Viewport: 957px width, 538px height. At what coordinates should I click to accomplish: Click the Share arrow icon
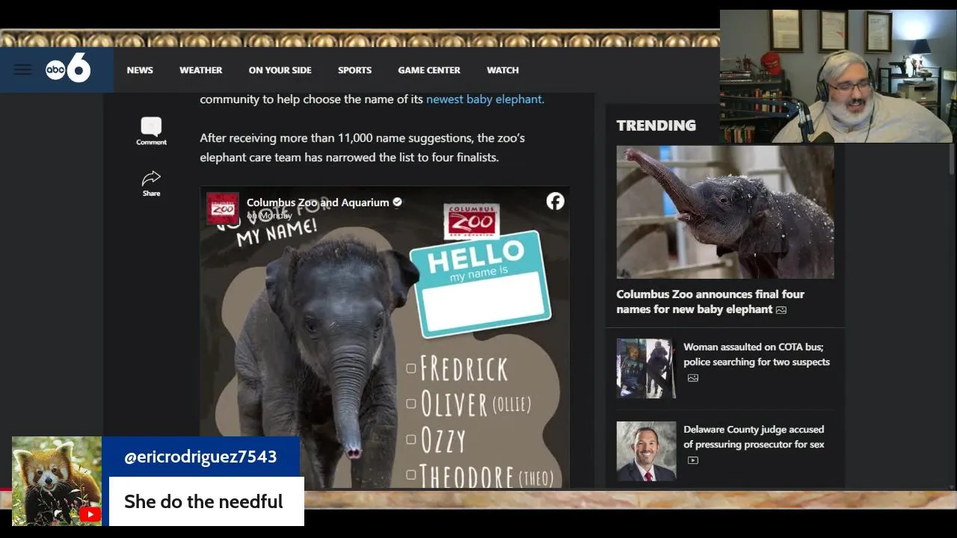coord(151,178)
